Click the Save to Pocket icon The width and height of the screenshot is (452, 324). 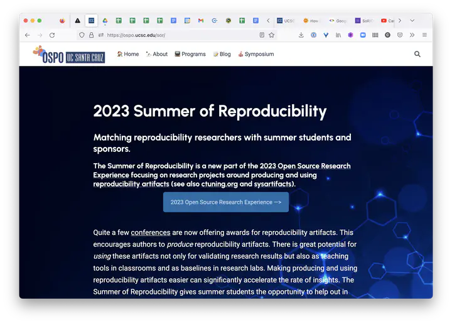pos(399,35)
